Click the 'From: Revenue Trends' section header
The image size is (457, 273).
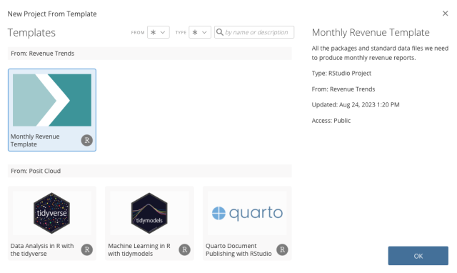(149, 54)
